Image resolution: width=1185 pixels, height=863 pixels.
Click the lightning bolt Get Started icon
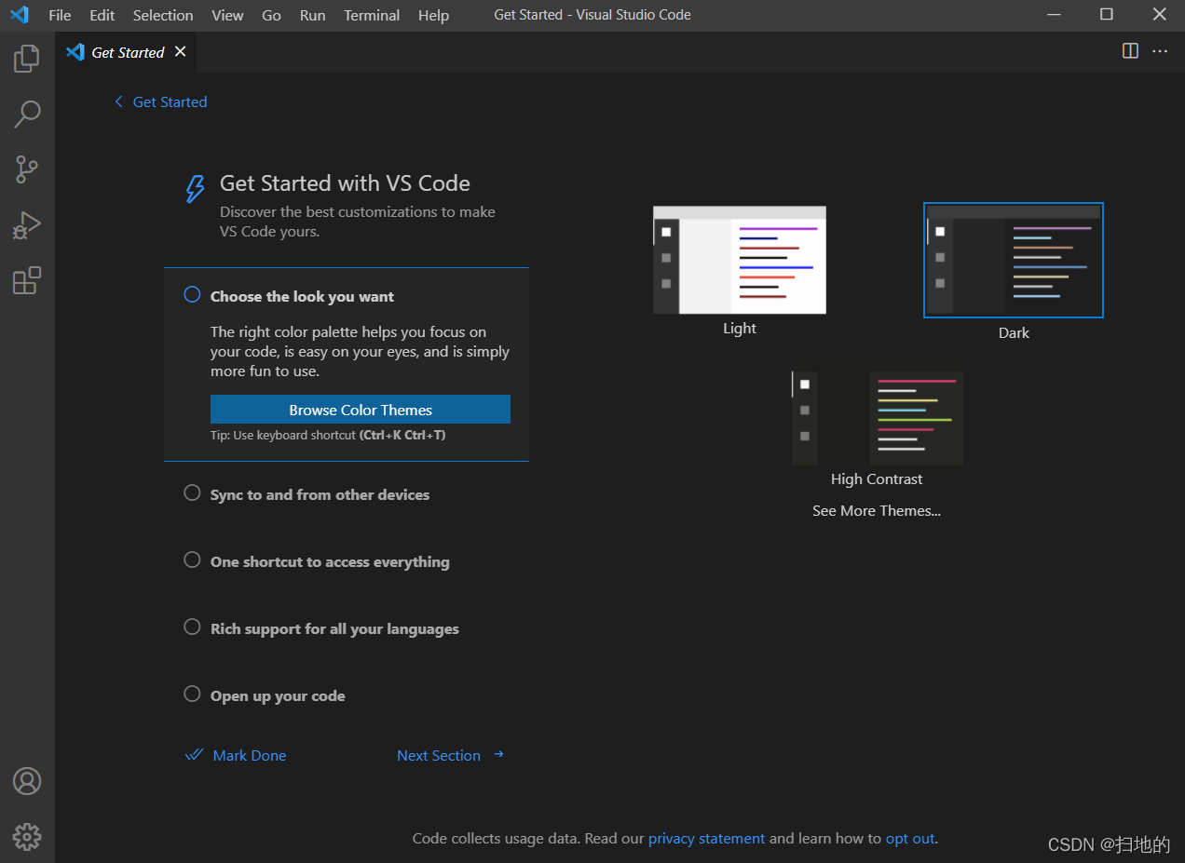[195, 189]
